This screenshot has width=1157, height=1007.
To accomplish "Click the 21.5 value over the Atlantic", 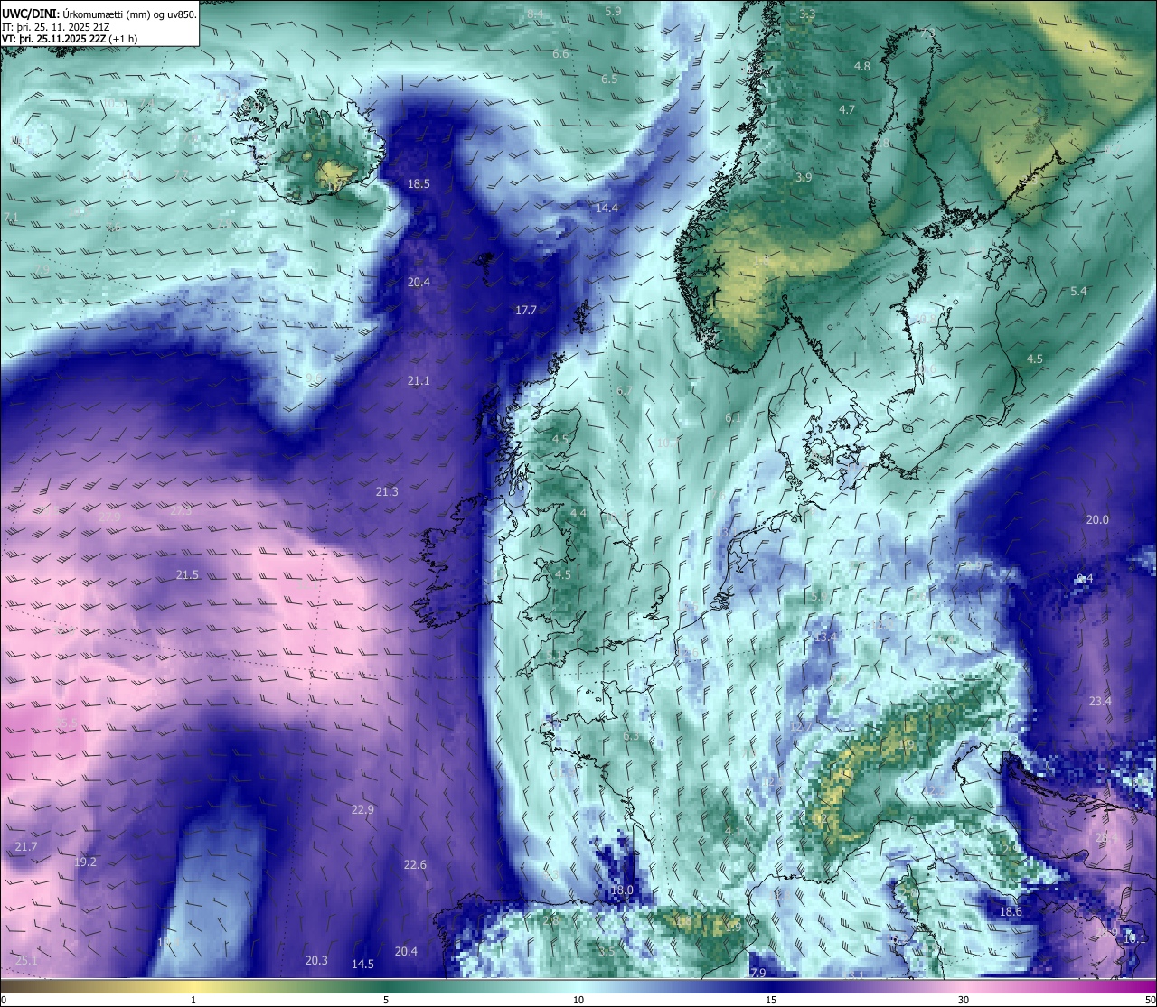I will coord(187,574).
